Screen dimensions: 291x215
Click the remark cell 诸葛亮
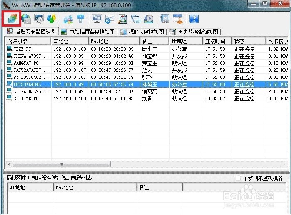[x=149, y=91]
